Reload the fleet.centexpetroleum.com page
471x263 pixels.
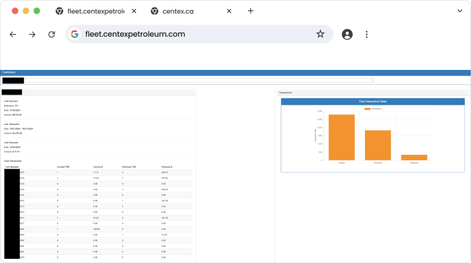[x=52, y=35]
